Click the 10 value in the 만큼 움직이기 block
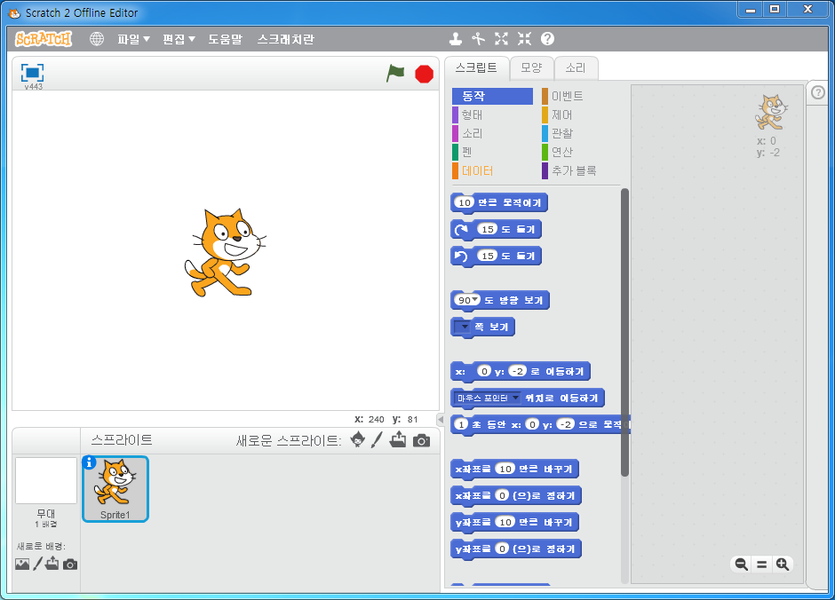This screenshot has width=835, height=600. [x=465, y=202]
